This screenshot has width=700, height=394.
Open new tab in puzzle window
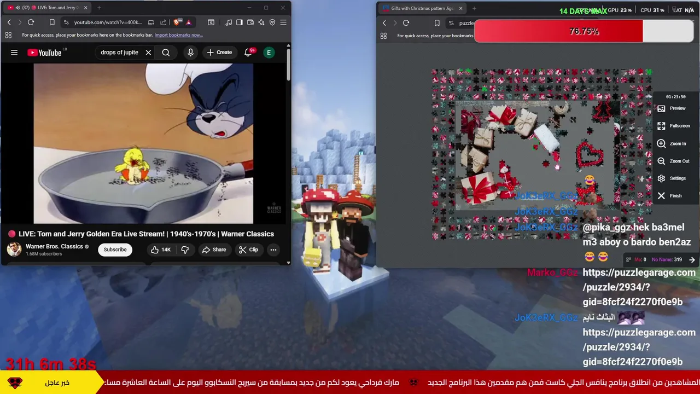tap(474, 8)
